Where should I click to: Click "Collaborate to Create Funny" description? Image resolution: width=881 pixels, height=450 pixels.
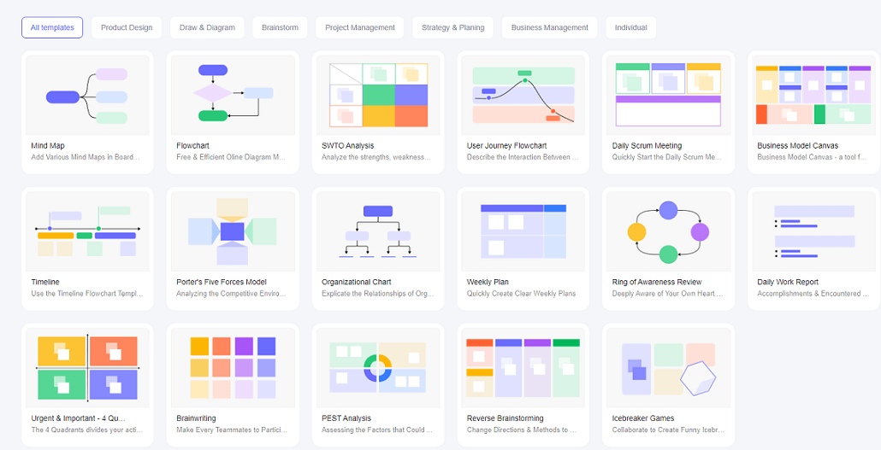point(668,430)
